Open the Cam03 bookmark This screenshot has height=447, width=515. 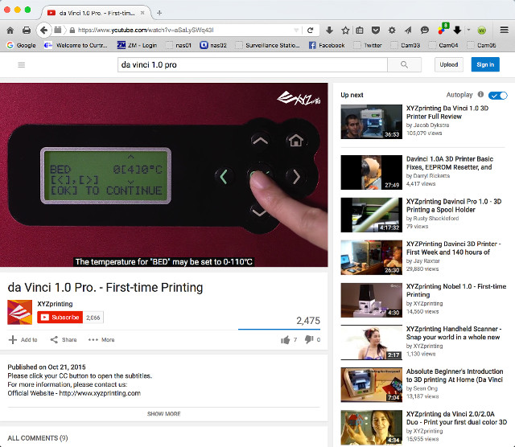click(x=406, y=45)
